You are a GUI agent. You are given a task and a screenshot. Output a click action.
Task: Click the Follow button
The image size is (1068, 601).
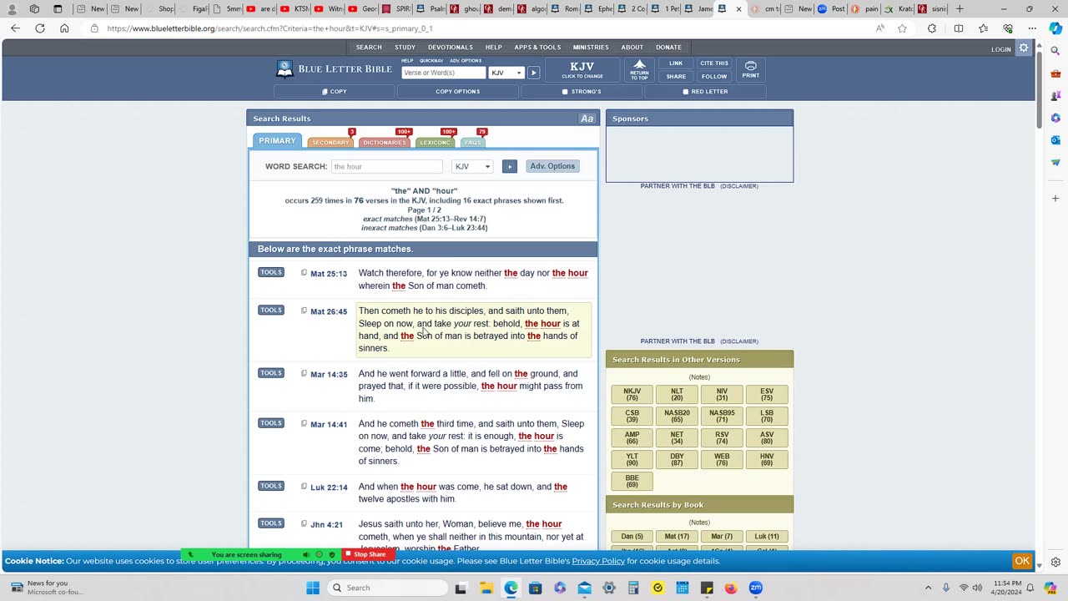pyautogui.click(x=714, y=76)
